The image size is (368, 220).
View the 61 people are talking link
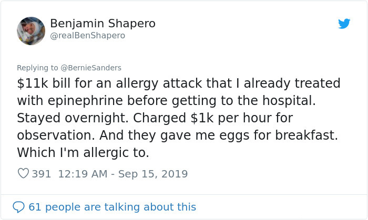112,207
